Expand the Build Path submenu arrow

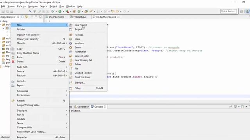(66, 67)
